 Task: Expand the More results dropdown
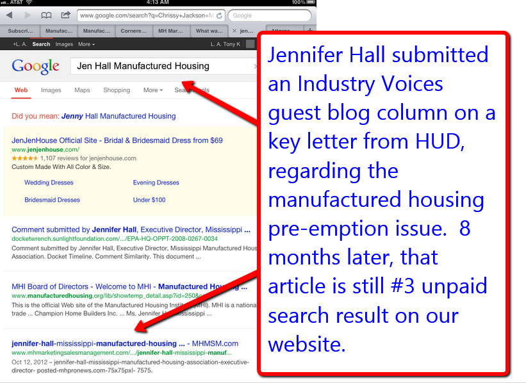click(153, 90)
